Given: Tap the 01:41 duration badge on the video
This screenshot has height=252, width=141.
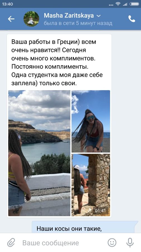Looking at the screenshot, I should point(101,211).
